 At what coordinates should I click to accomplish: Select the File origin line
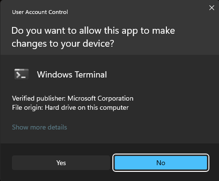[x=70, y=107]
